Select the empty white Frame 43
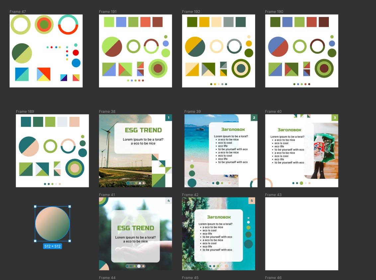 (x=301, y=234)
